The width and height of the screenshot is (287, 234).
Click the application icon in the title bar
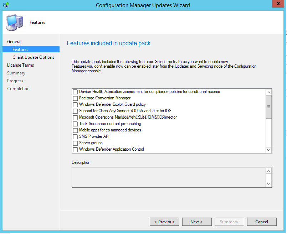pos(5,4)
